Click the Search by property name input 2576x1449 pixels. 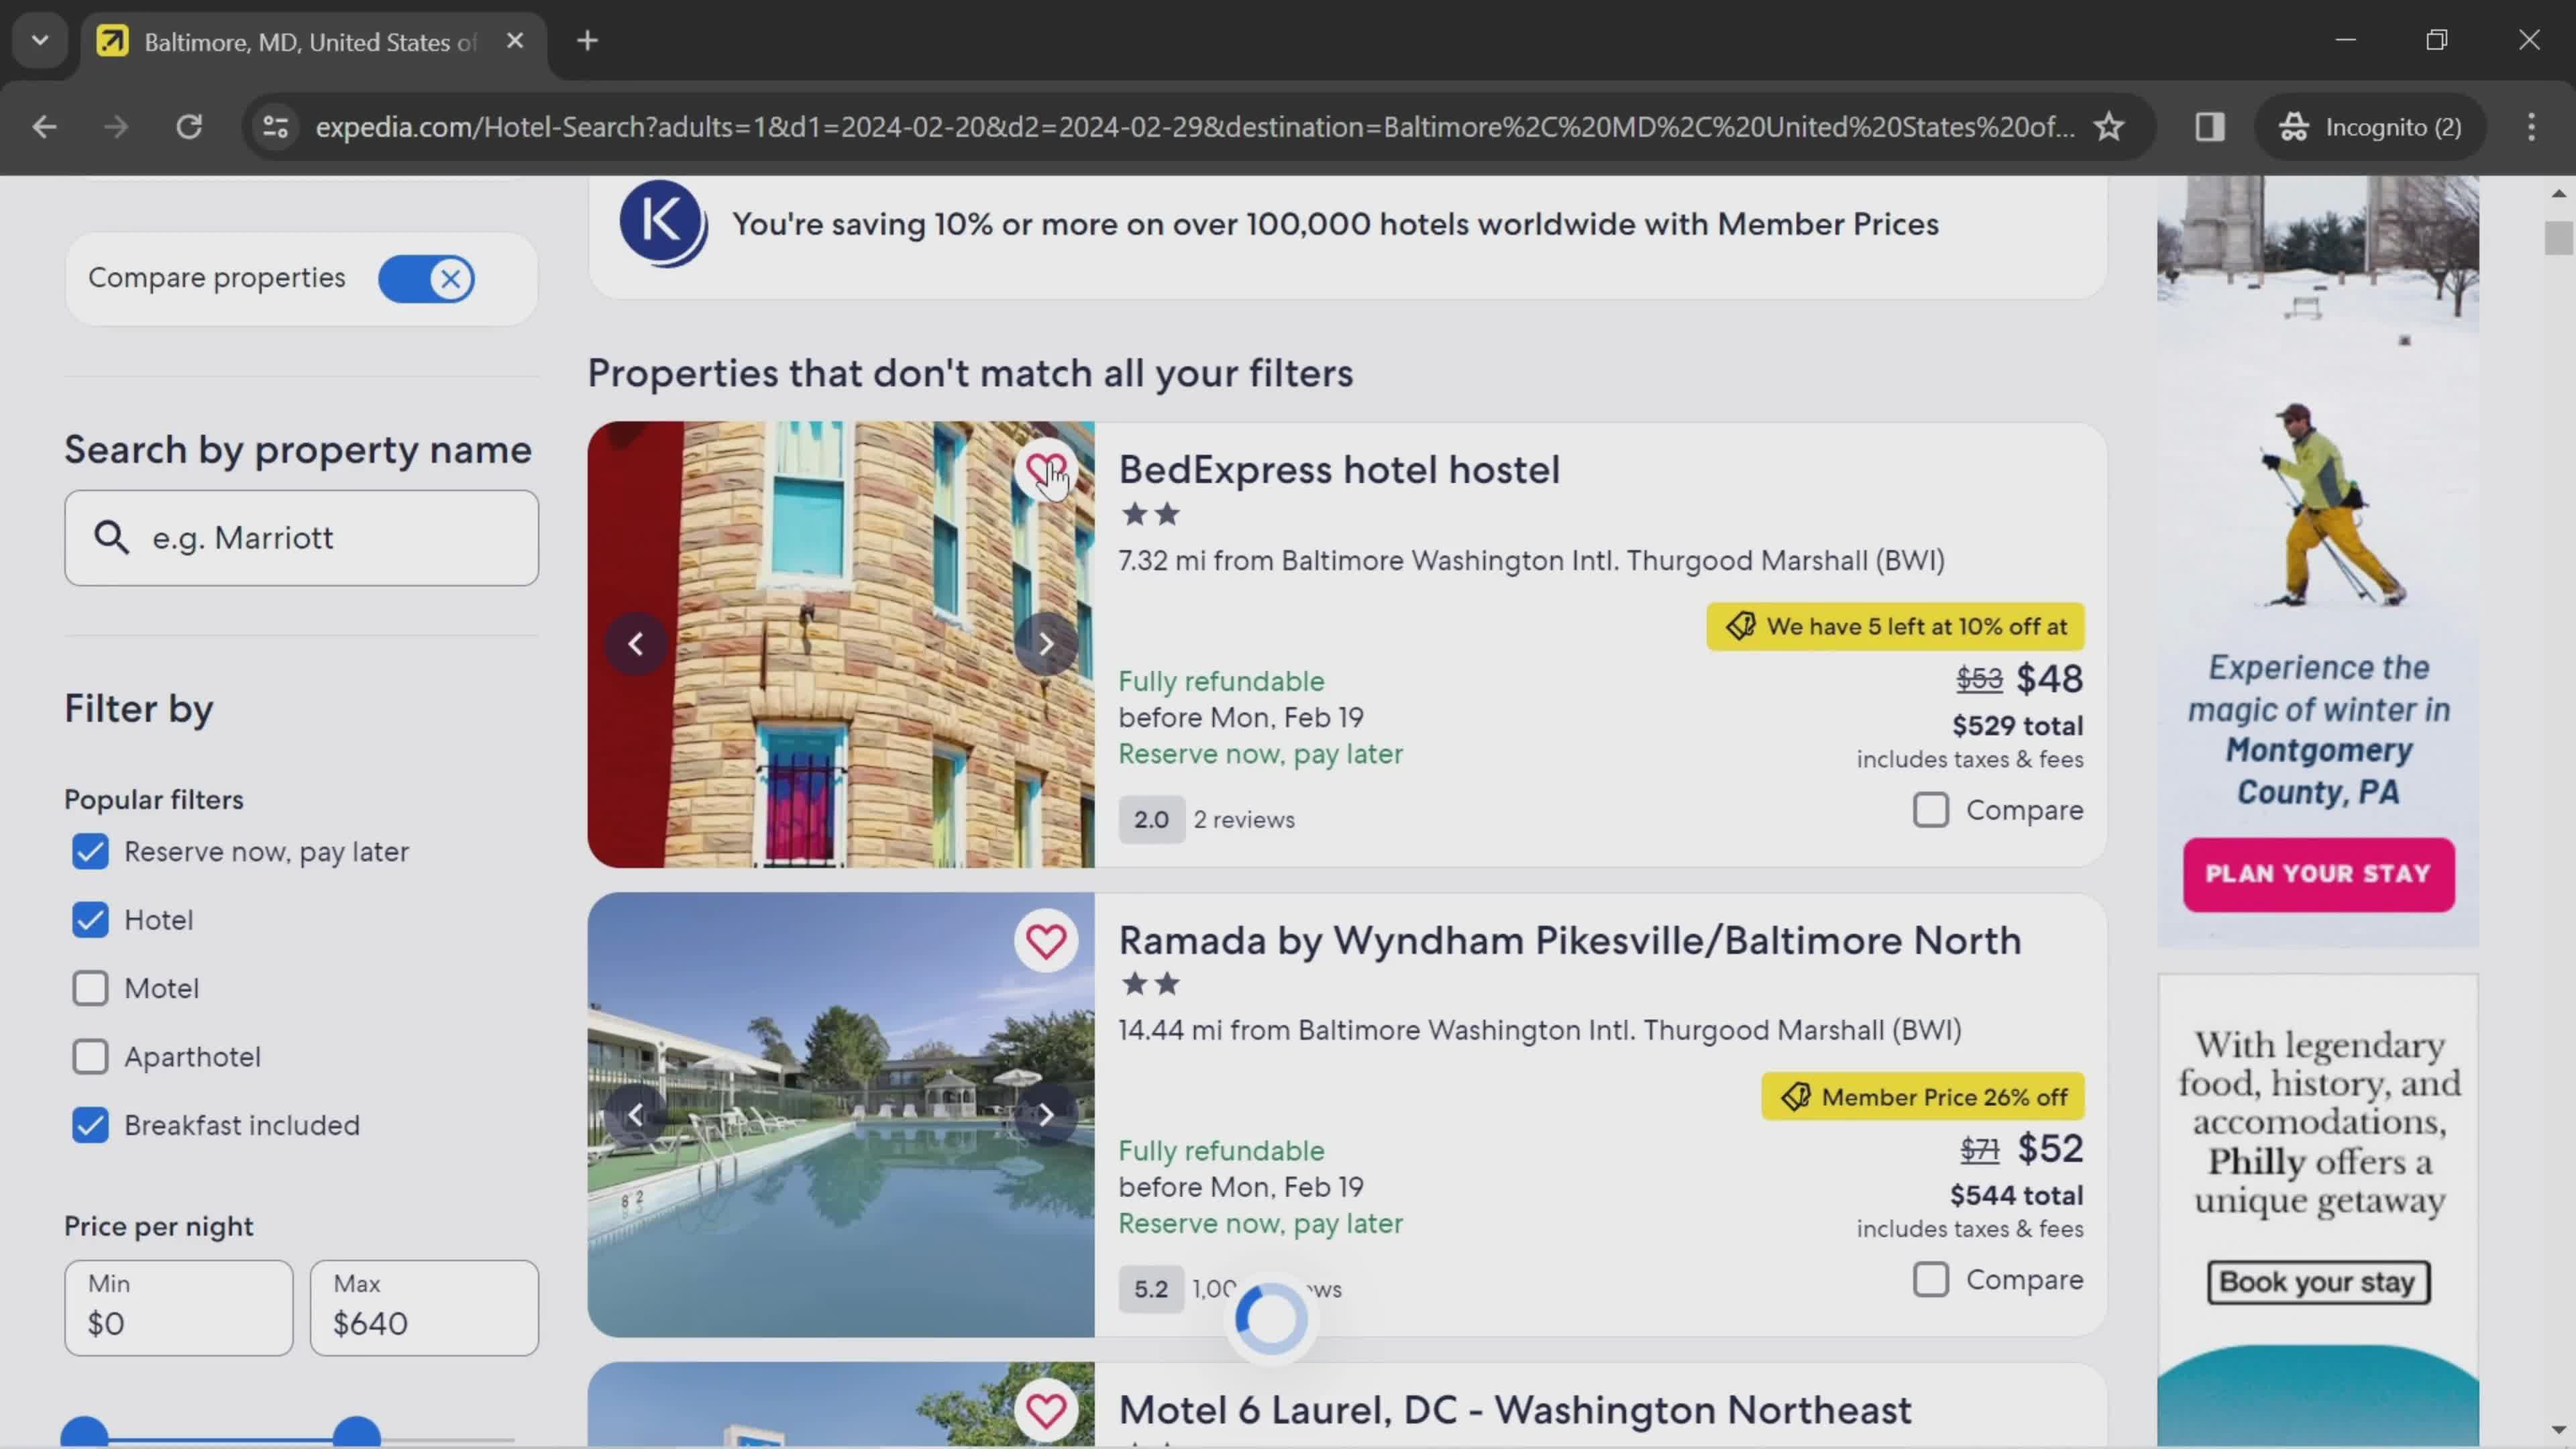coord(301,538)
